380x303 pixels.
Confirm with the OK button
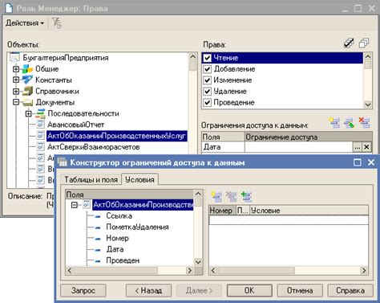(x=249, y=291)
